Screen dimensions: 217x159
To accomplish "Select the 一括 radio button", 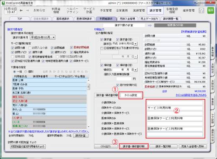I will [14, 72].
